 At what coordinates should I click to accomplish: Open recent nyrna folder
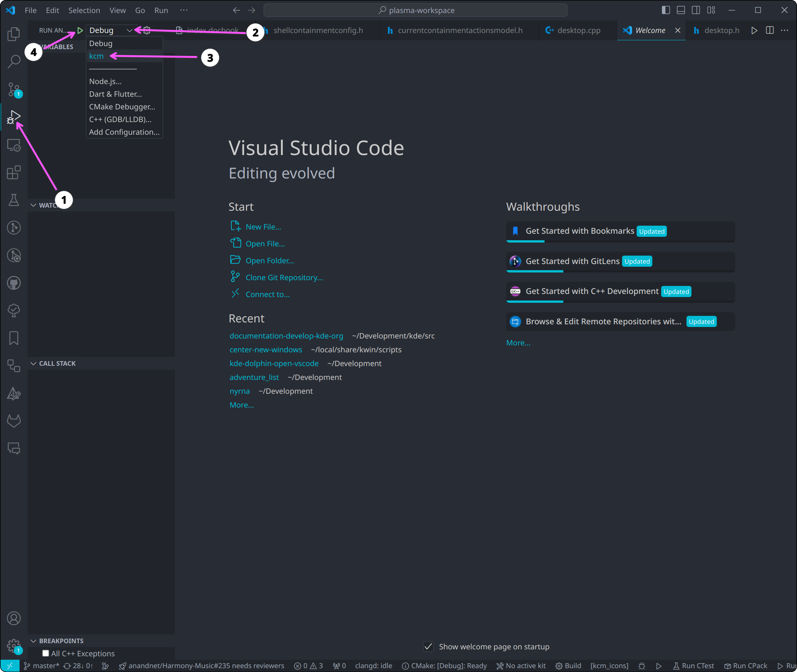point(239,391)
